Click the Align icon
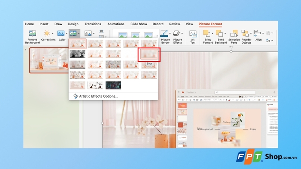Screen dimensions: 301x169 click(x=257, y=33)
